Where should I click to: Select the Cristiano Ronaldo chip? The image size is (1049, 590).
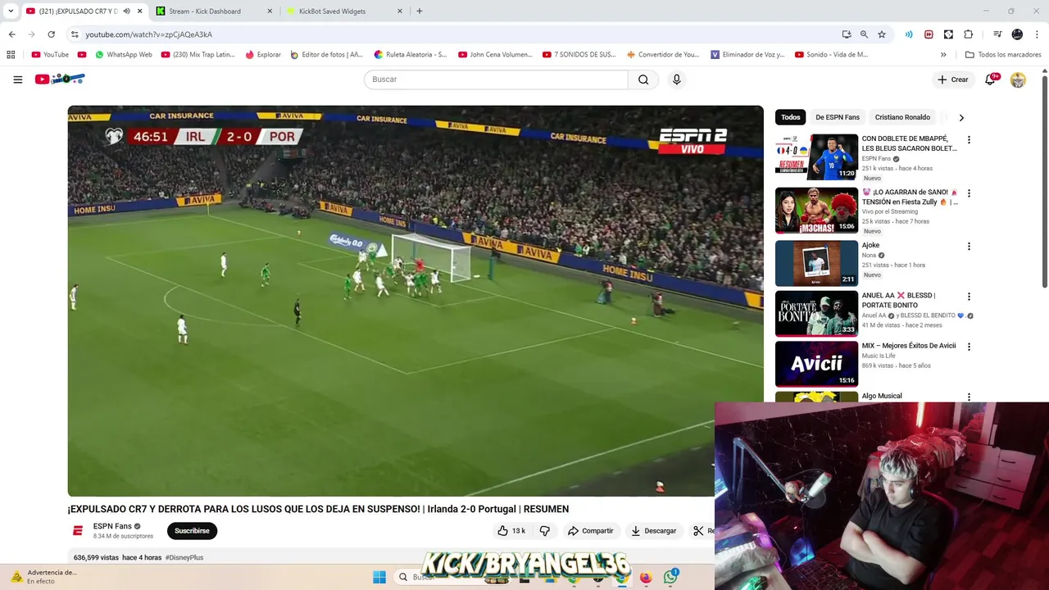click(x=902, y=117)
